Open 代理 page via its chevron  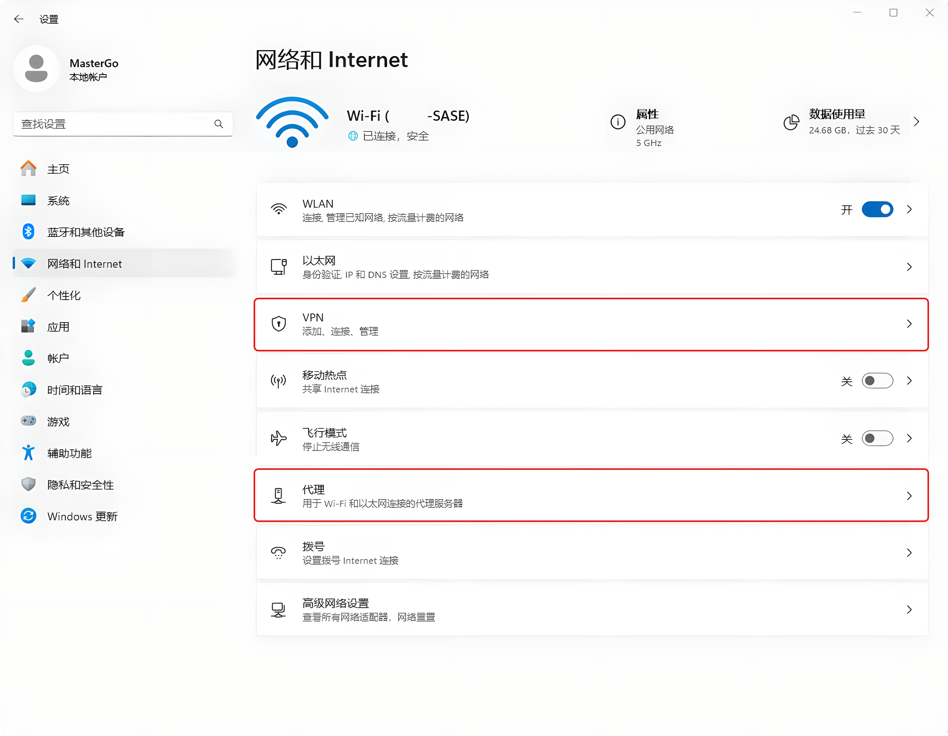click(909, 496)
